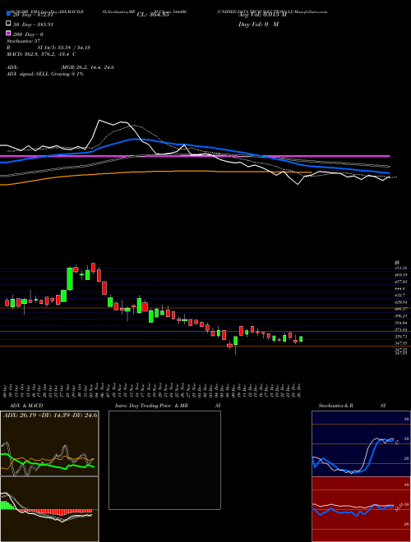Image resolution: width=411 pixels, height=542 pixels.
Task: Open the MACD histogram panel
Action: 49,509
